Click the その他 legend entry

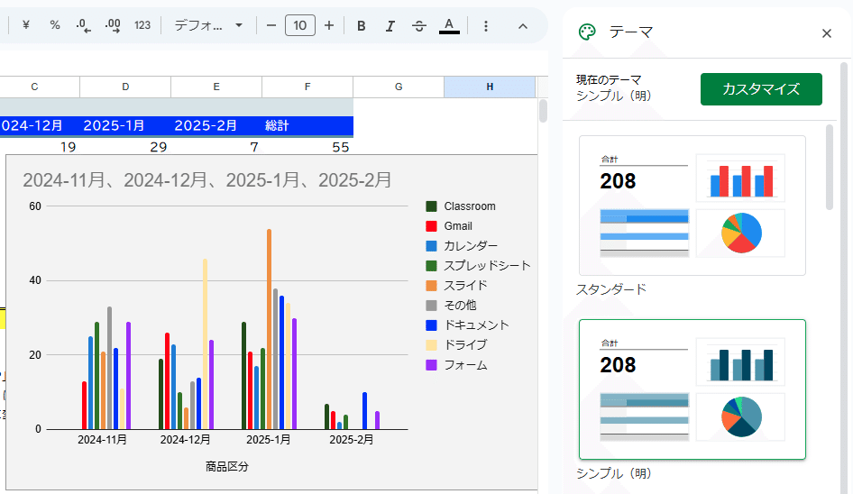tap(451, 306)
